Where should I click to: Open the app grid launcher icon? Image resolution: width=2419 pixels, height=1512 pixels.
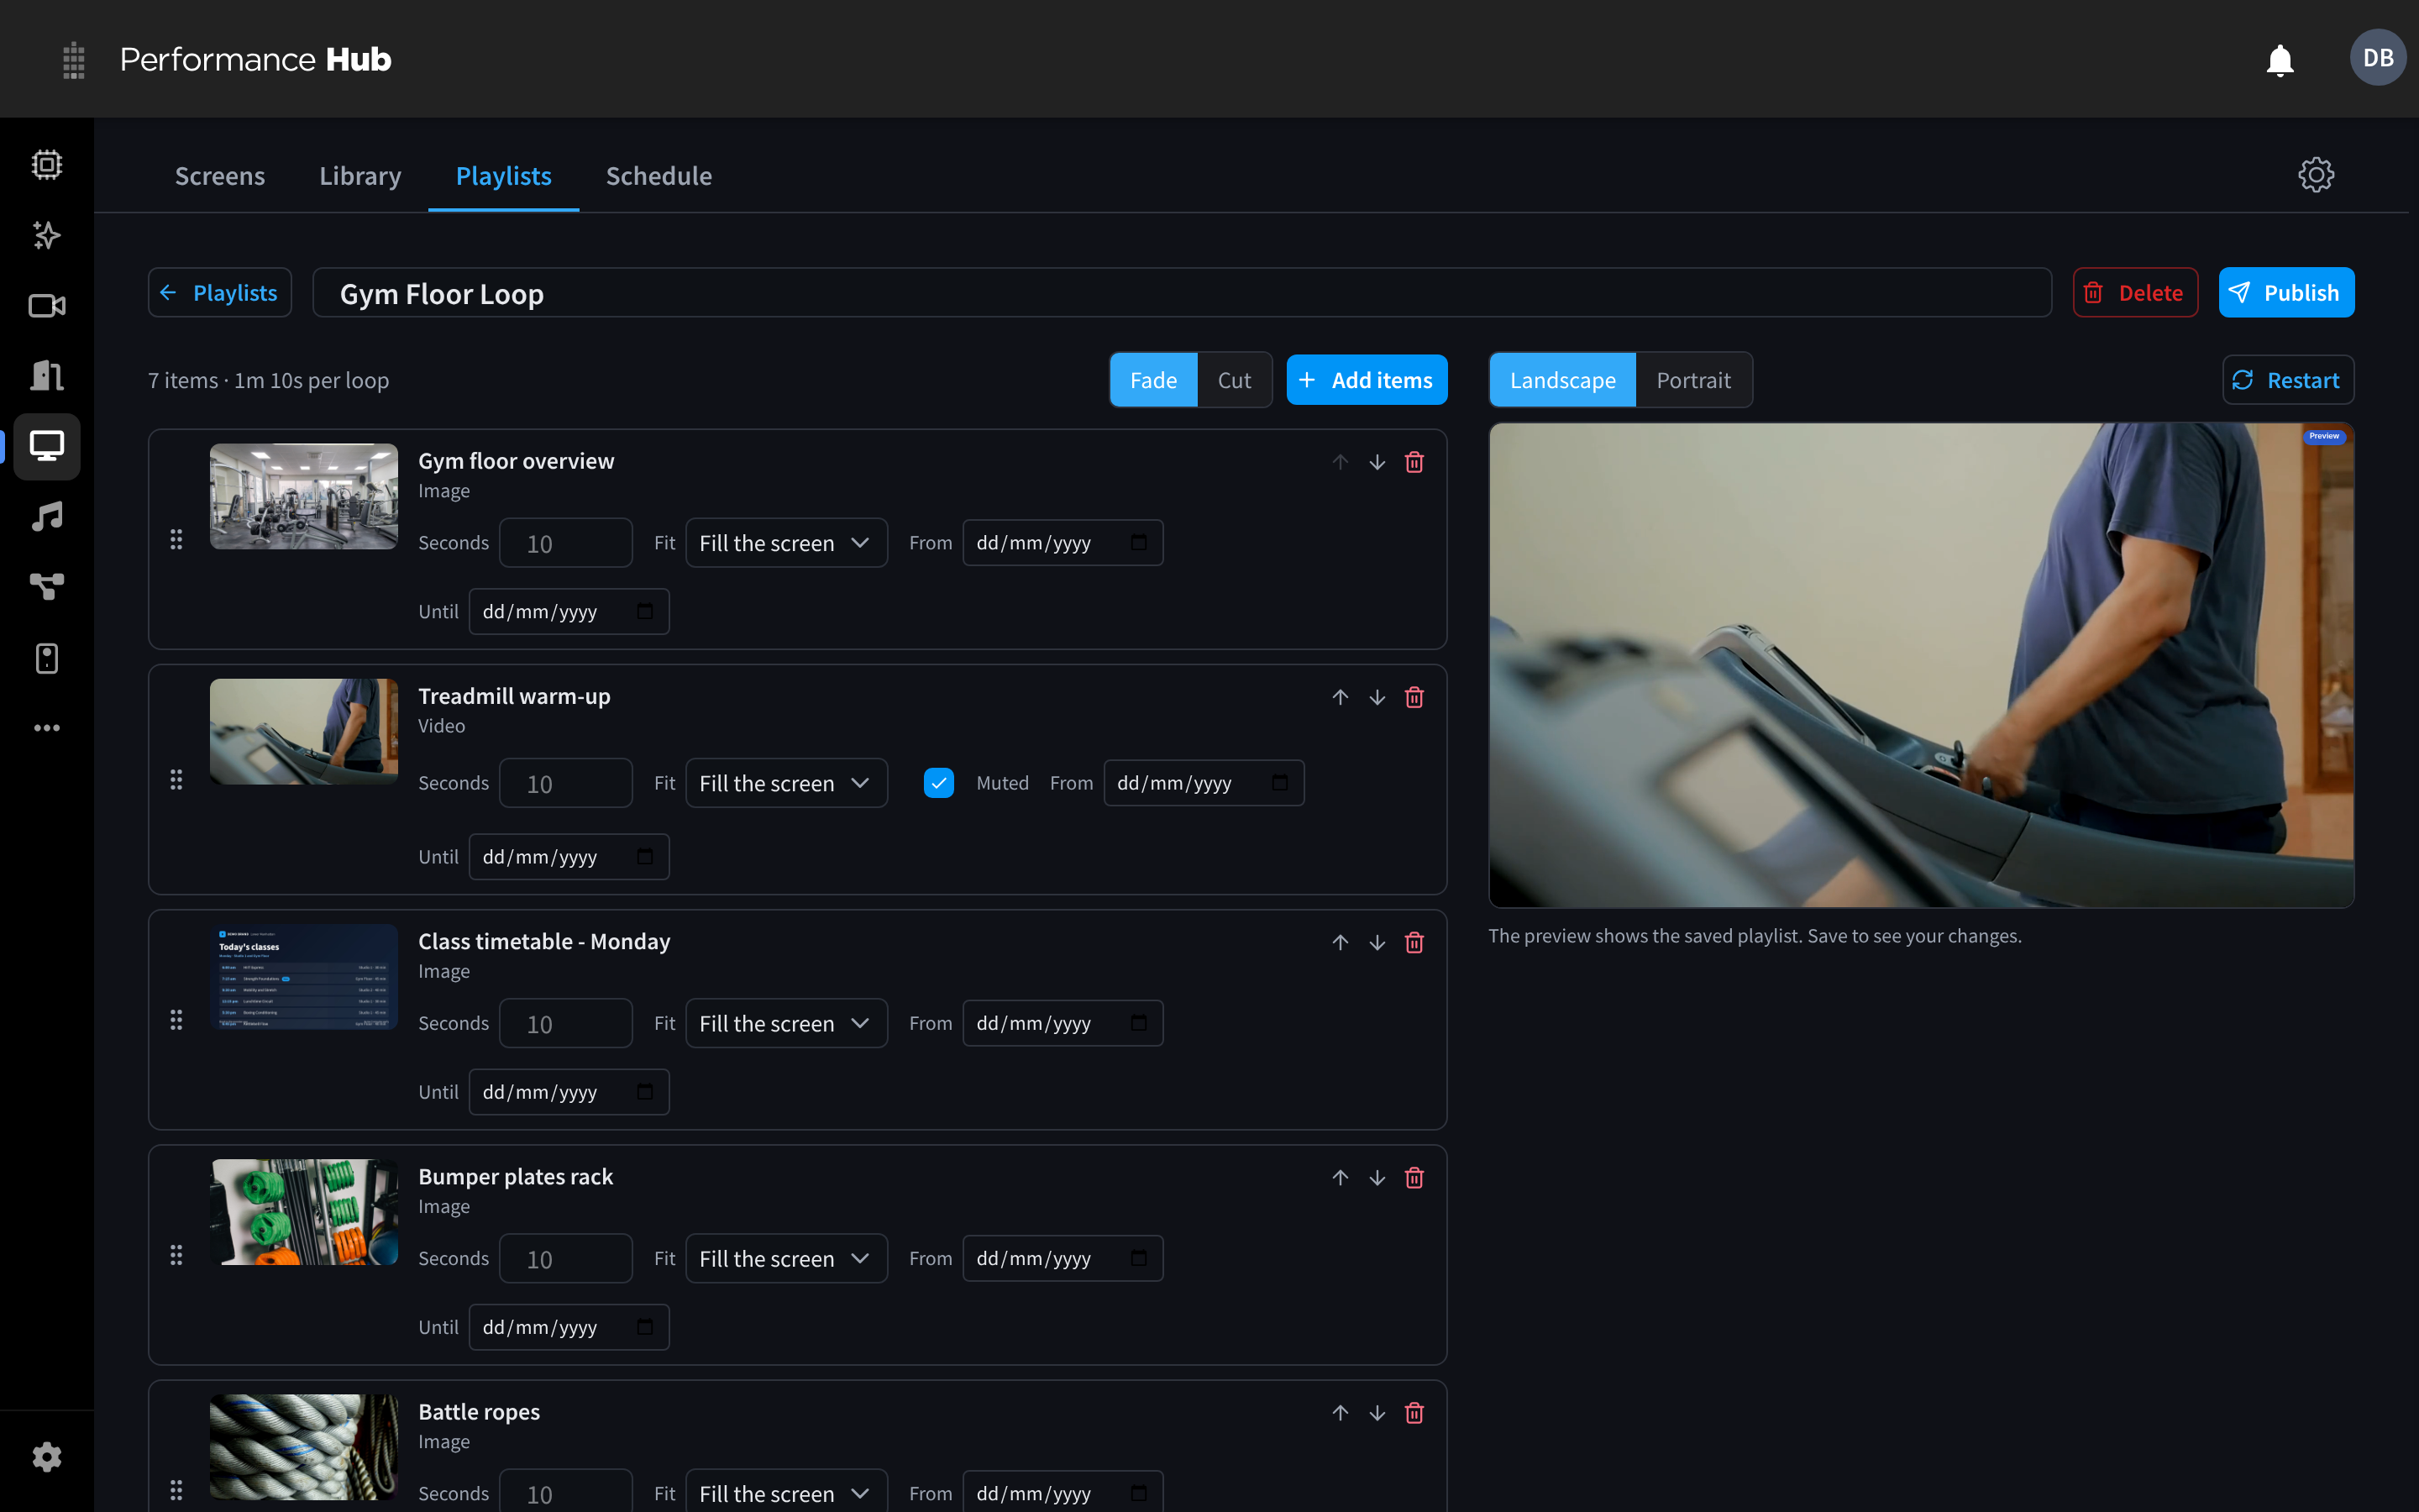[x=73, y=60]
